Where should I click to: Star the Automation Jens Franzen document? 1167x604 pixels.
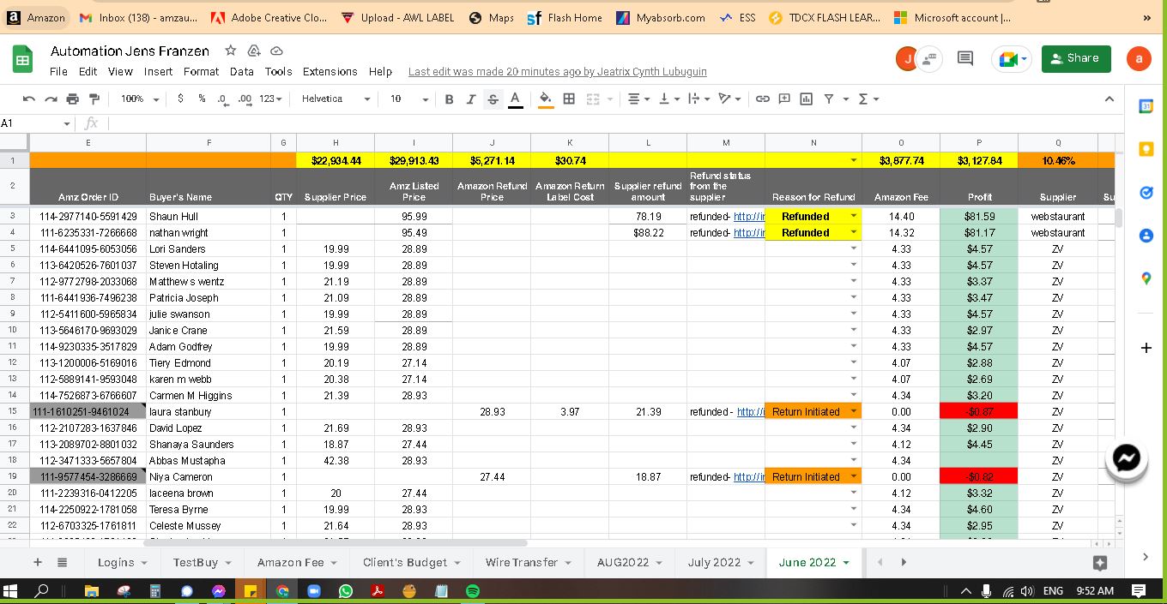tap(231, 51)
